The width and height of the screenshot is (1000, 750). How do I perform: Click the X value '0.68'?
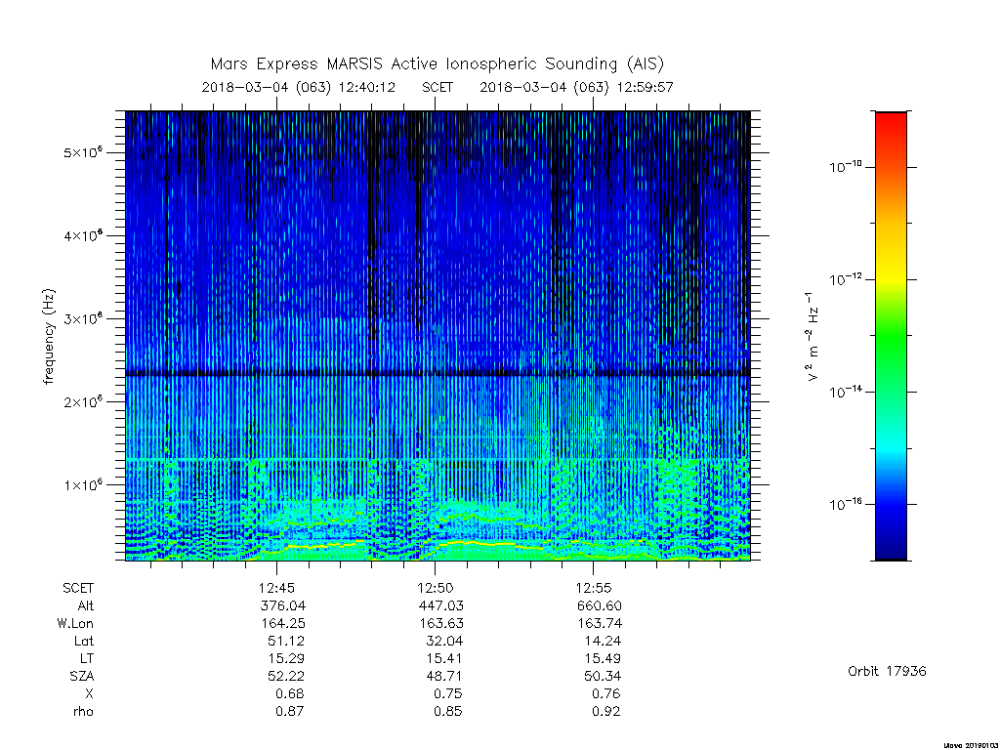click(x=289, y=693)
